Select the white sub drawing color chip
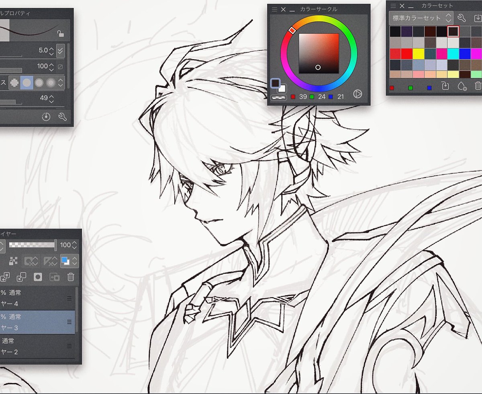The image size is (482, 394). (x=282, y=89)
